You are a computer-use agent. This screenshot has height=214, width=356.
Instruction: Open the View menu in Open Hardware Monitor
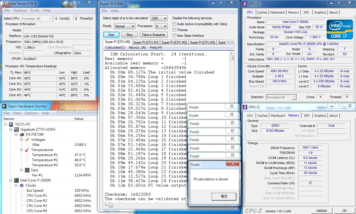click(x=17, y=113)
